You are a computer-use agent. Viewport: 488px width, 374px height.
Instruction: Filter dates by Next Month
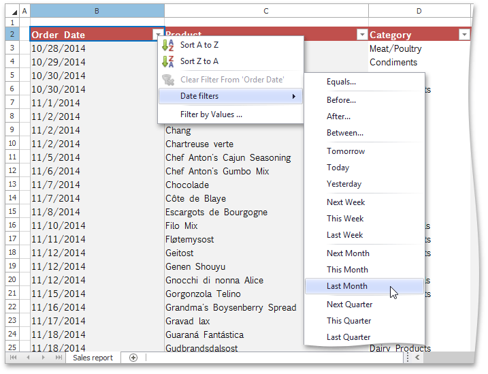pyautogui.click(x=364, y=253)
